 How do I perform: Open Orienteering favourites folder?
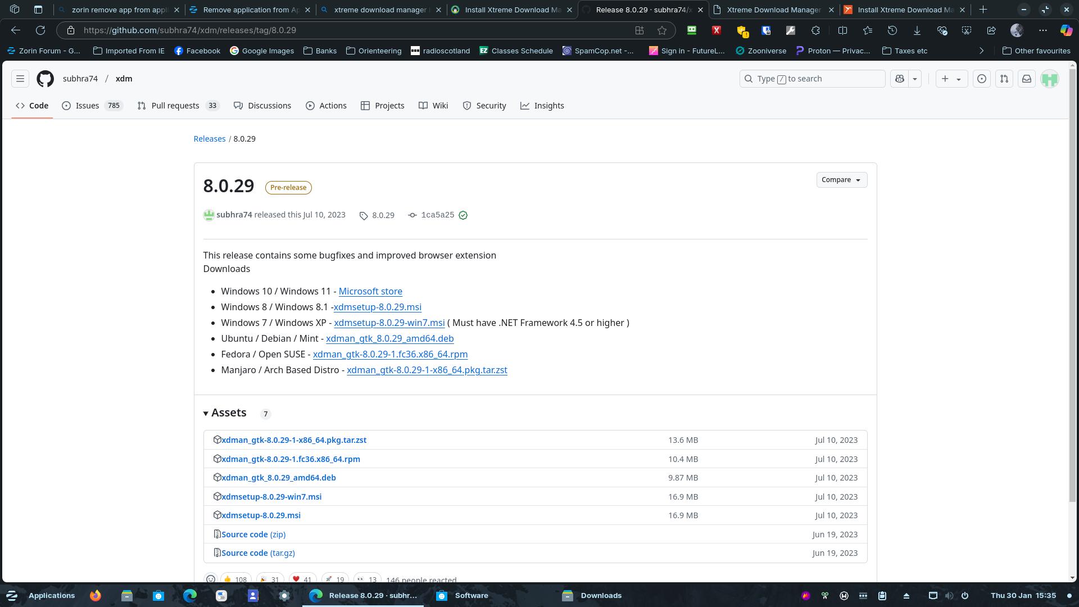coord(374,51)
